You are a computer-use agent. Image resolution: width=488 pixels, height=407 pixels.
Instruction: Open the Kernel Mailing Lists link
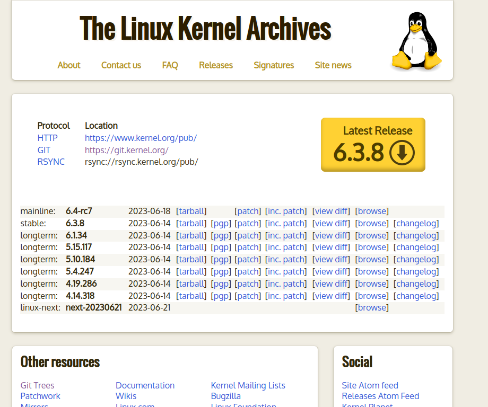click(248, 386)
